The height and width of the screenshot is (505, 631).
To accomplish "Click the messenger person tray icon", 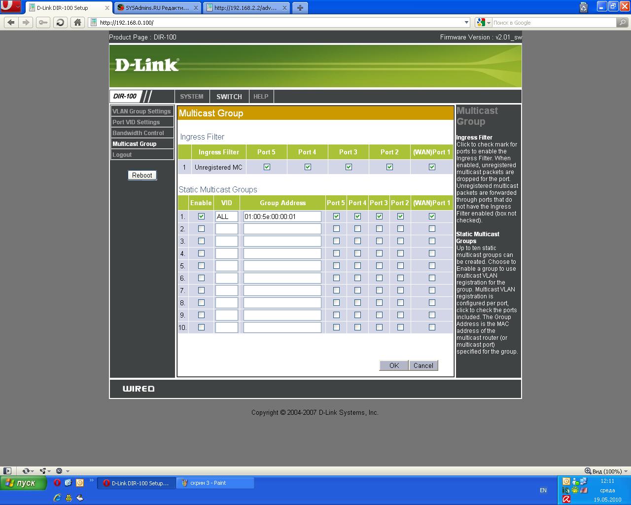I will tap(575, 481).
